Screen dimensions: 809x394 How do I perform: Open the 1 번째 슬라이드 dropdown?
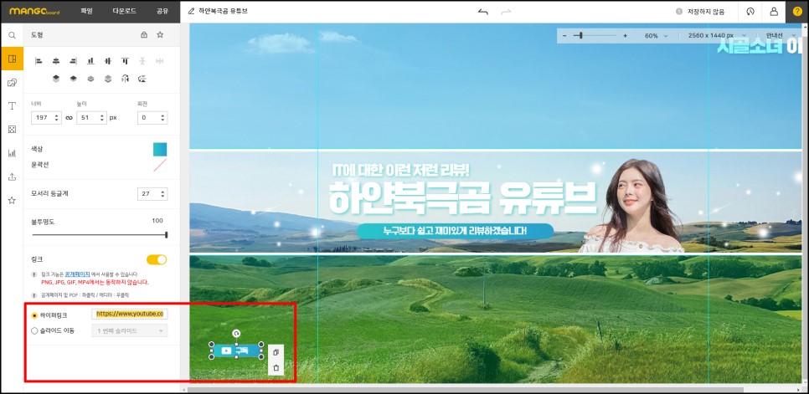point(130,330)
